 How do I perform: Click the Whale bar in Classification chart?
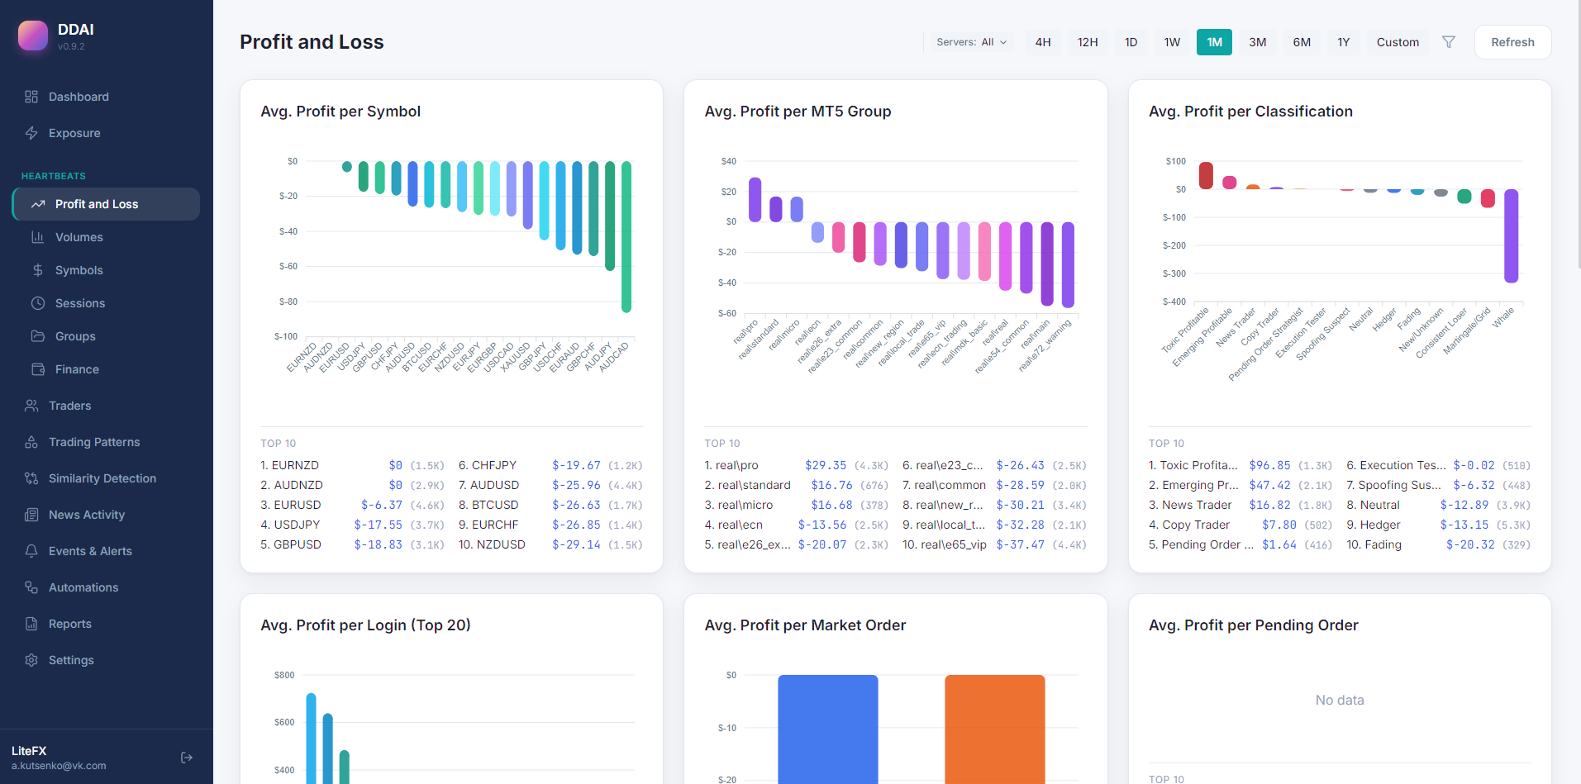pyautogui.click(x=1511, y=236)
